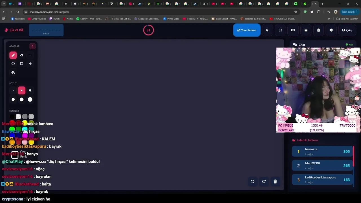Click the Çiz & Bil logo

14,30
